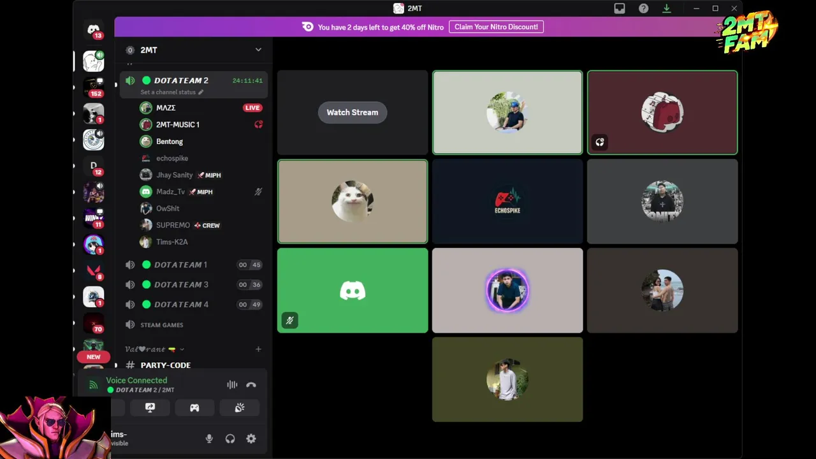This screenshot has width=816, height=459.
Task: Open the STEAM GAMES voice channel
Action: 193,325
